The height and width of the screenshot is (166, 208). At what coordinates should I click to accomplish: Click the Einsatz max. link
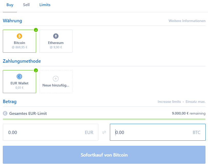195,102
